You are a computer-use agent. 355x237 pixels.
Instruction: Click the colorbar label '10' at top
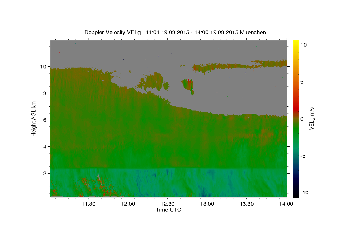(303, 45)
